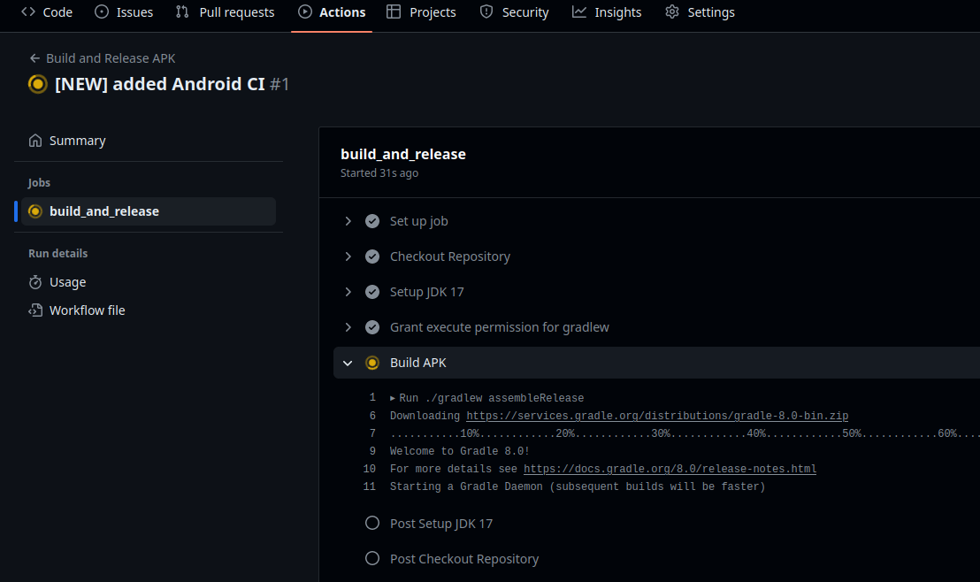Screen dimensions: 980x582
Task: Open the Pull requests tab
Action: pos(225,12)
